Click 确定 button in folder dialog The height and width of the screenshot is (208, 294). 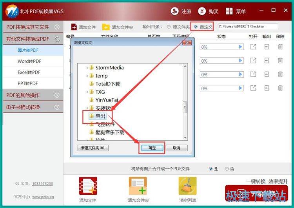coord(152,148)
